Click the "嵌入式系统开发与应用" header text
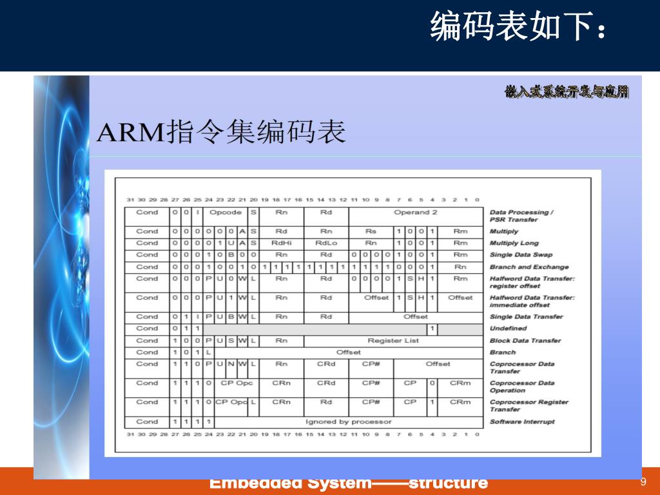The width and height of the screenshot is (660, 495). click(567, 92)
